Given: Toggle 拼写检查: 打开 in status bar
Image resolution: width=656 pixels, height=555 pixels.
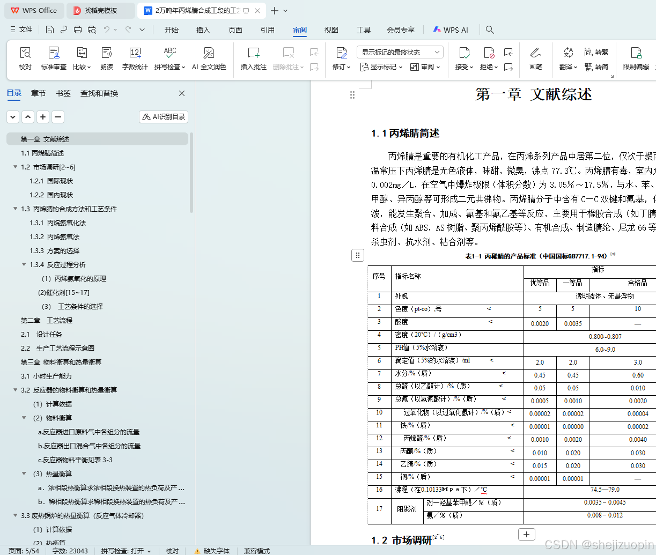Looking at the screenshot, I should point(126,551).
